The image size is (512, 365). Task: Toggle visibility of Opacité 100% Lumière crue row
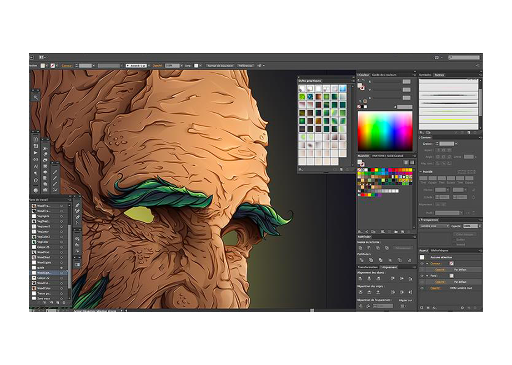[x=422, y=288]
